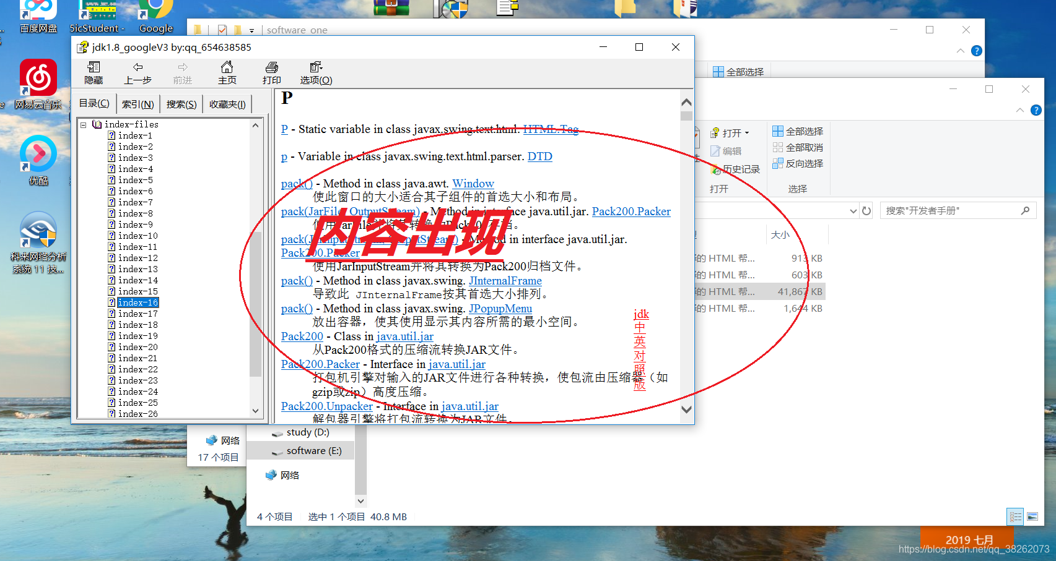Print the current help page

click(x=271, y=73)
